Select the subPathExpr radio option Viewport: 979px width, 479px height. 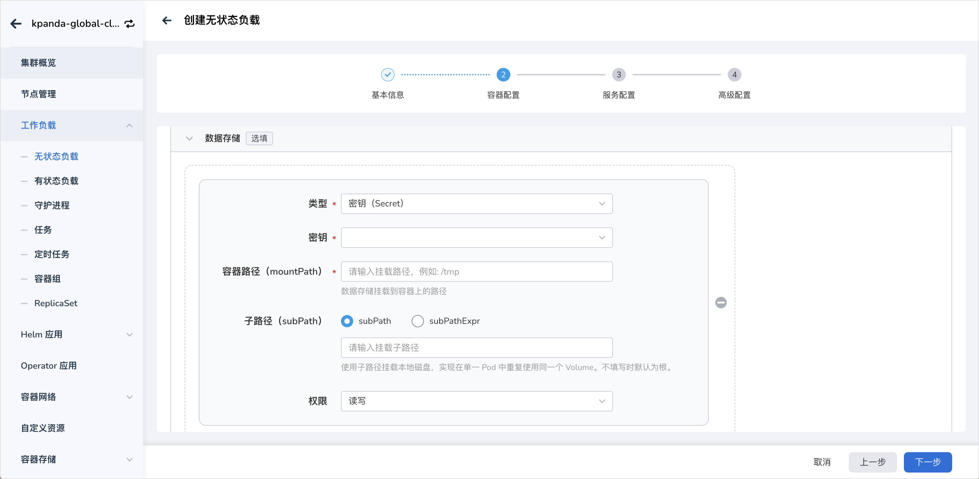tap(417, 321)
